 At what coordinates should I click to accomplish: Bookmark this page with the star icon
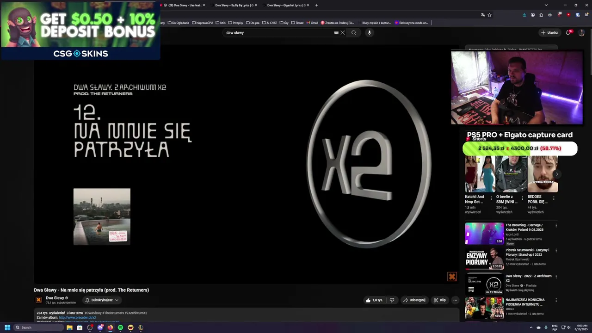pyautogui.click(x=489, y=15)
